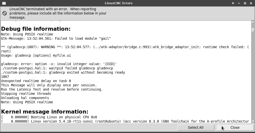Viewport: 255px width, 133px height.
Task: Click the keep-above arrow icon in title bar
Action: point(233,3)
